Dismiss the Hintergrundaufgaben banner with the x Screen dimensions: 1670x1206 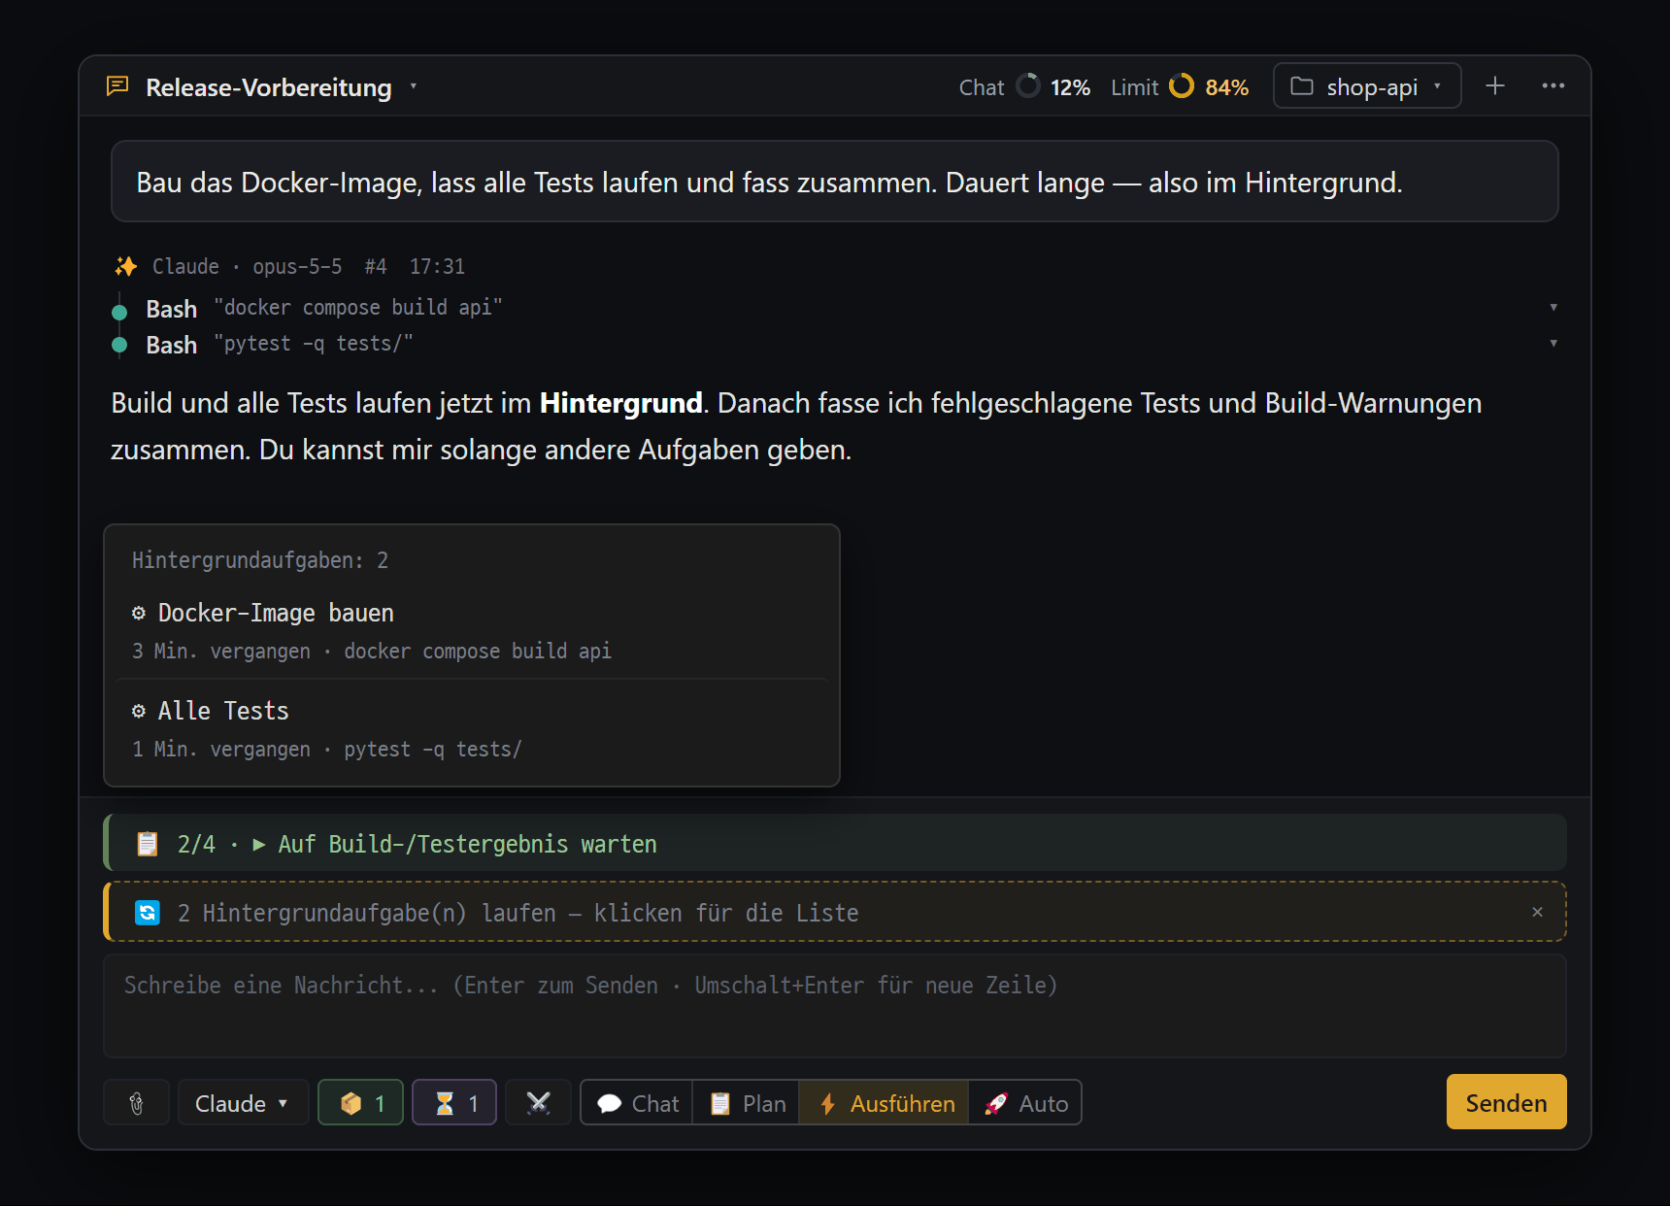click(x=1537, y=912)
